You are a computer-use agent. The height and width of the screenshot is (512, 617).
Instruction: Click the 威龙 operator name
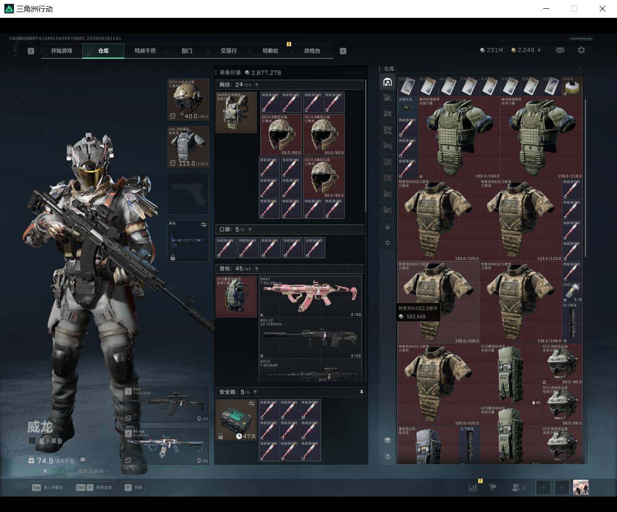(40, 427)
